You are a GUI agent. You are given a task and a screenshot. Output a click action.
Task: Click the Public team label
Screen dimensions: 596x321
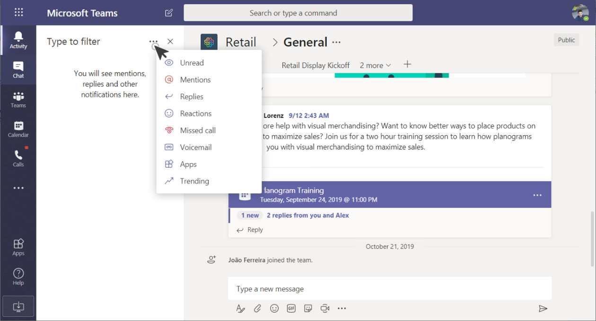pyautogui.click(x=566, y=40)
